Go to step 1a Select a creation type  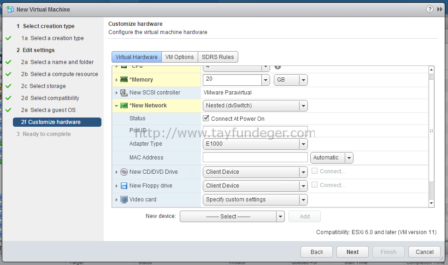click(53, 38)
